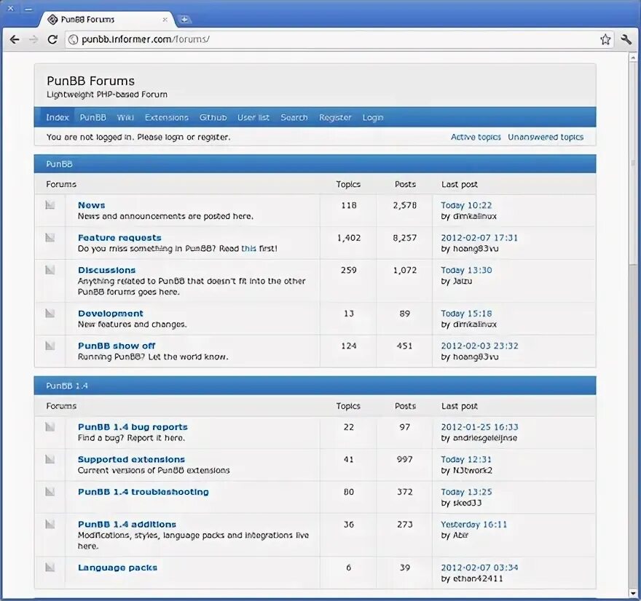641x601 pixels.
Task: Open the PunBB show off forum
Action: click(x=117, y=346)
